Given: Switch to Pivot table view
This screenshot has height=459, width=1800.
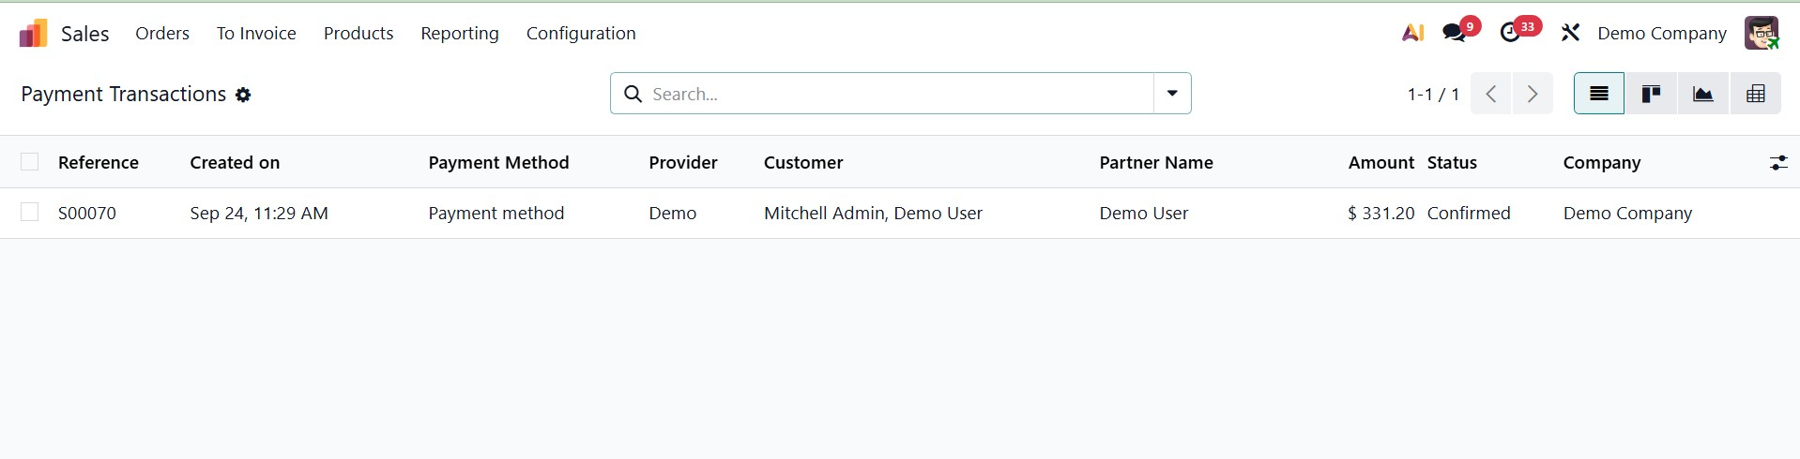Looking at the screenshot, I should coord(1755,94).
